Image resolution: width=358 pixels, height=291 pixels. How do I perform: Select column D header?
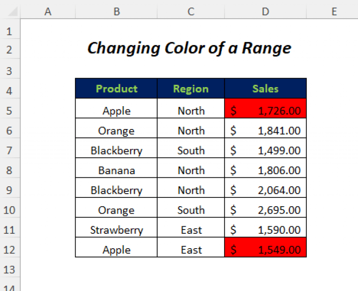(265, 11)
